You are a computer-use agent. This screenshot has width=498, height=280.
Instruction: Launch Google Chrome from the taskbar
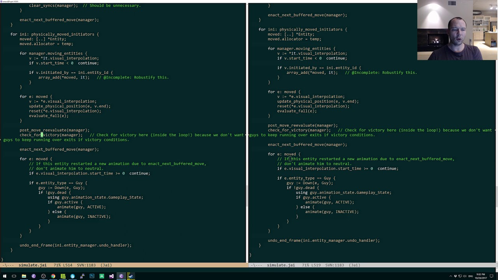(53, 276)
